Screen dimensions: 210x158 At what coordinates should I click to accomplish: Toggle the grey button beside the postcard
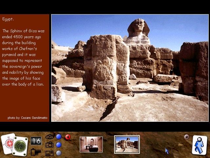tap(59, 153)
